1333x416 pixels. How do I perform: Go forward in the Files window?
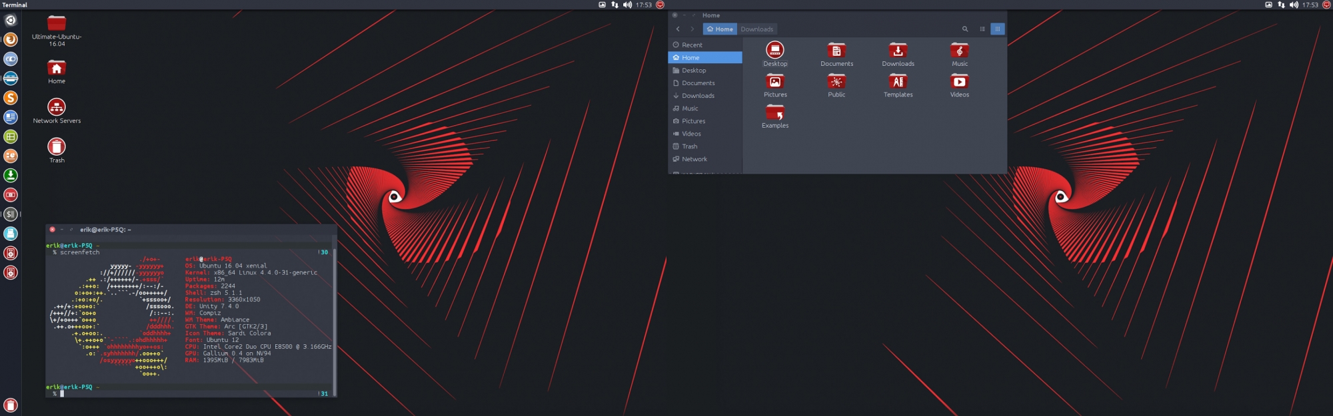tap(692, 29)
